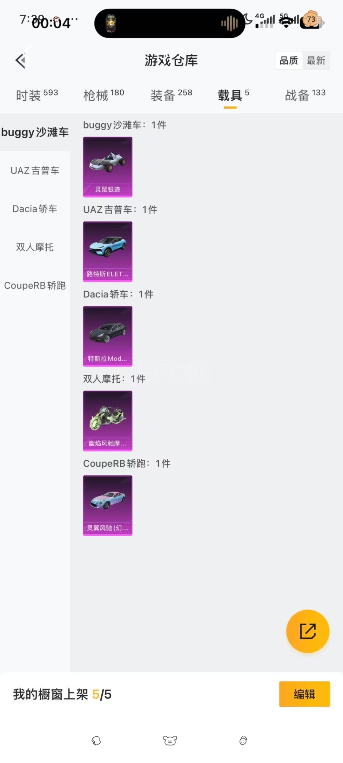Switch to the 枪械 180 tab
This screenshot has height=763, width=343.
tap(104, 95)
